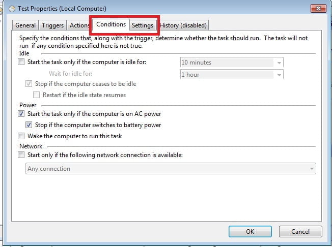This screenshot has height=247, width=332.
Task: Check Wake the computer to run this task
Action: pyautogui.click(x=21, y=136)
